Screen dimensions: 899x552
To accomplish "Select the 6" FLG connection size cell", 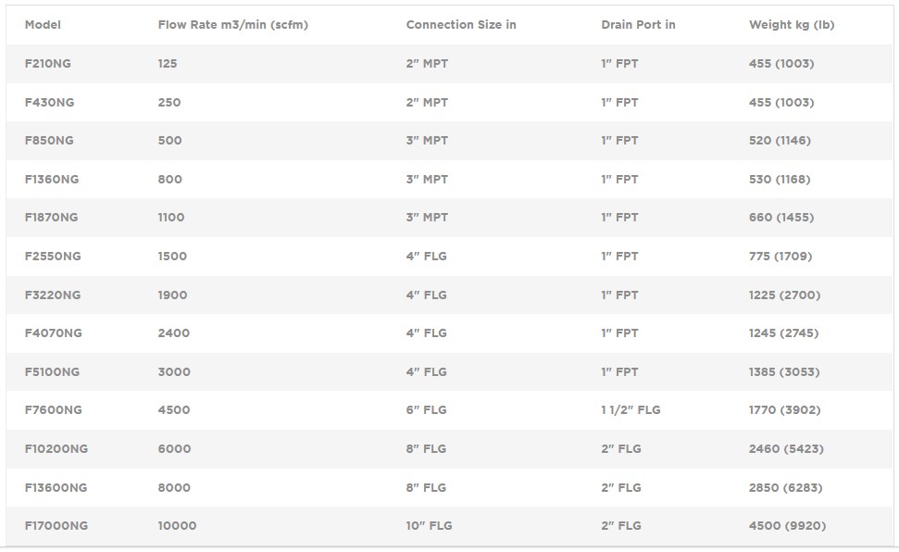I will click(x=426, y=410).
